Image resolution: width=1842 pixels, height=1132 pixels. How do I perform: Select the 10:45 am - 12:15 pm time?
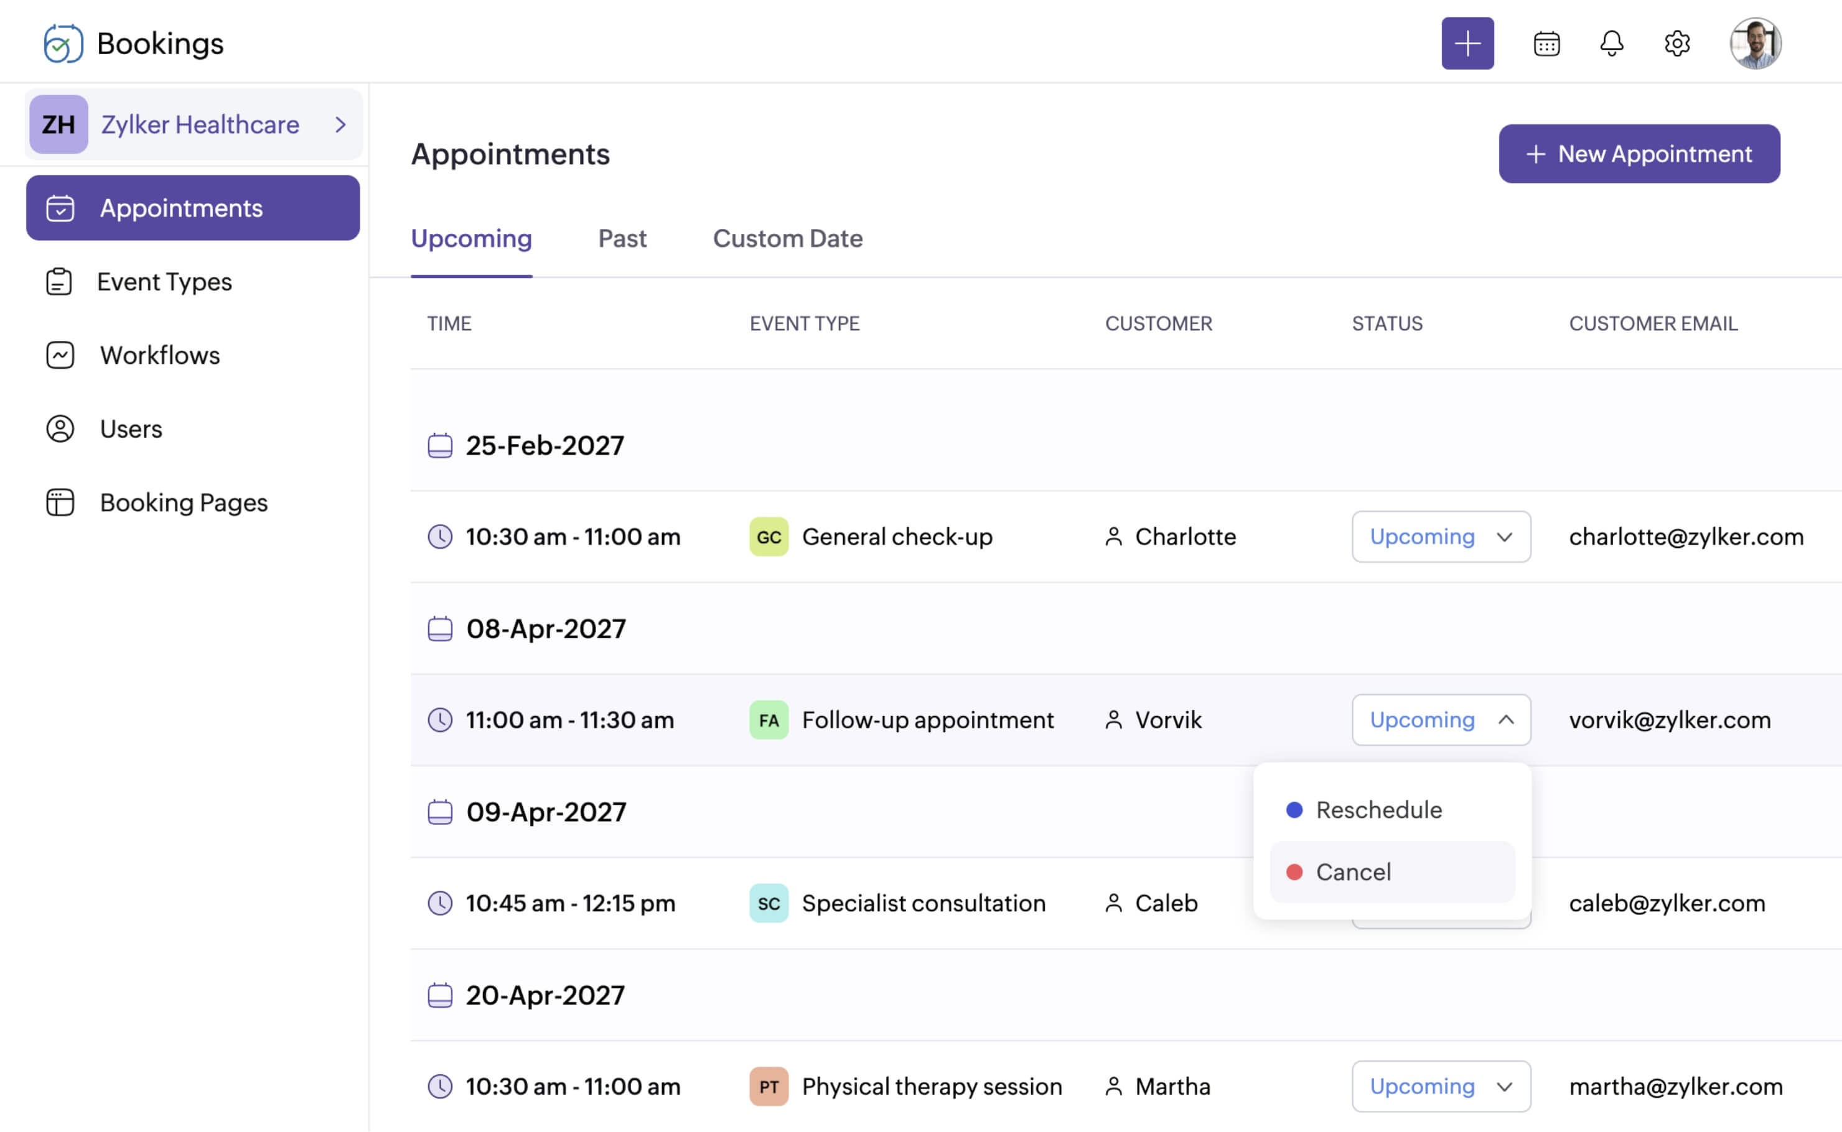click(570, 903)
